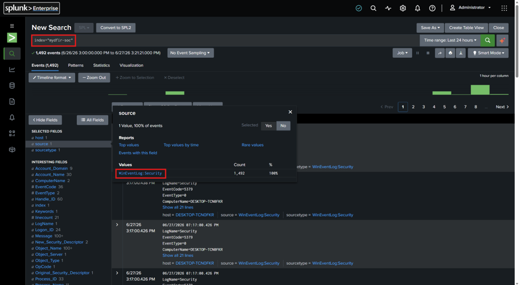Export results with download icon
The height and width of the screenshot is (285, 520).
pos(461,53)
